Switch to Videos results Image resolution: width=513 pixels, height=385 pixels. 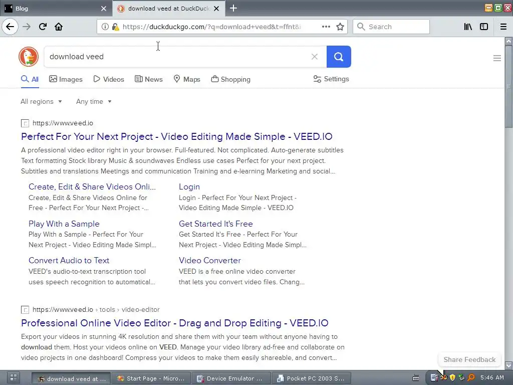[x=109, y=79]
